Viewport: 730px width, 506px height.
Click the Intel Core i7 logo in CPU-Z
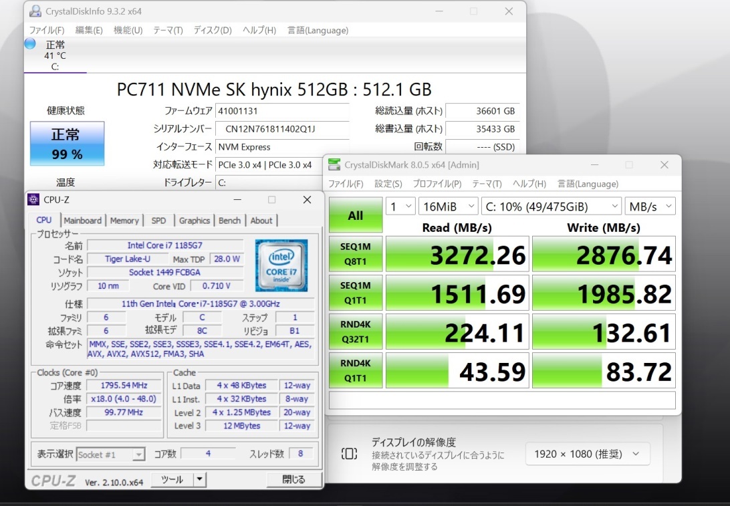coord(281,265)
